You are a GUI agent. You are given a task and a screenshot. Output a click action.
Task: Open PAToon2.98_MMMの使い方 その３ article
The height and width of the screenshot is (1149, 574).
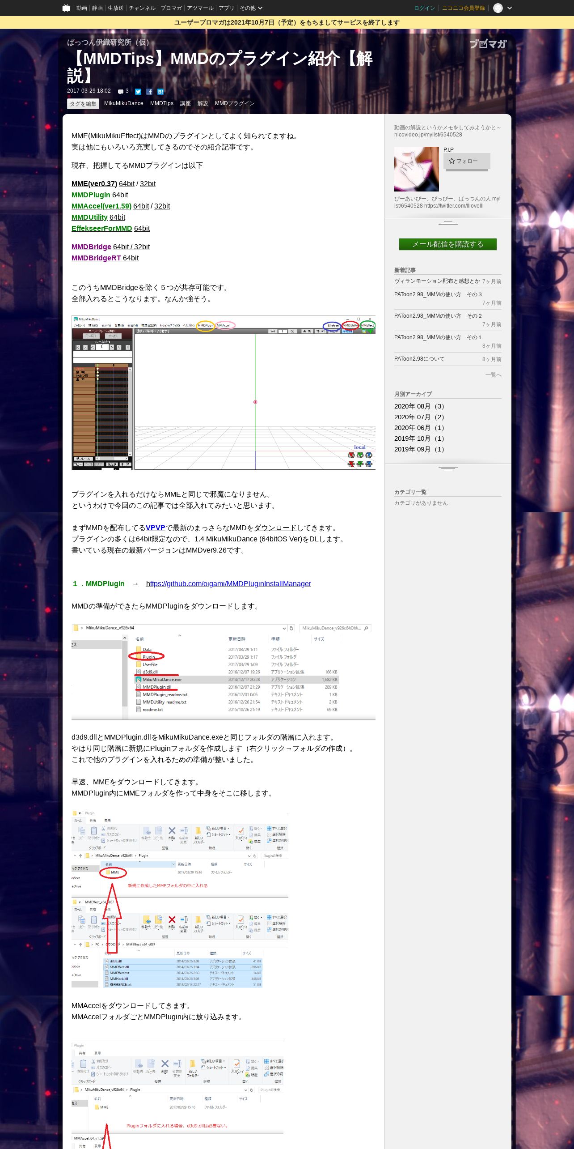click(x=438, y=294)
